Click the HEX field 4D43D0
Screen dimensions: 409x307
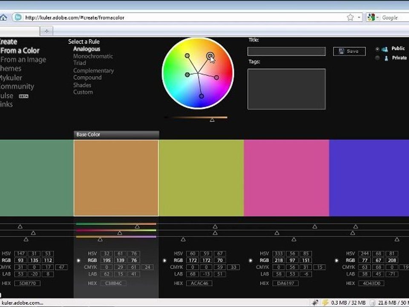[372, 283]
